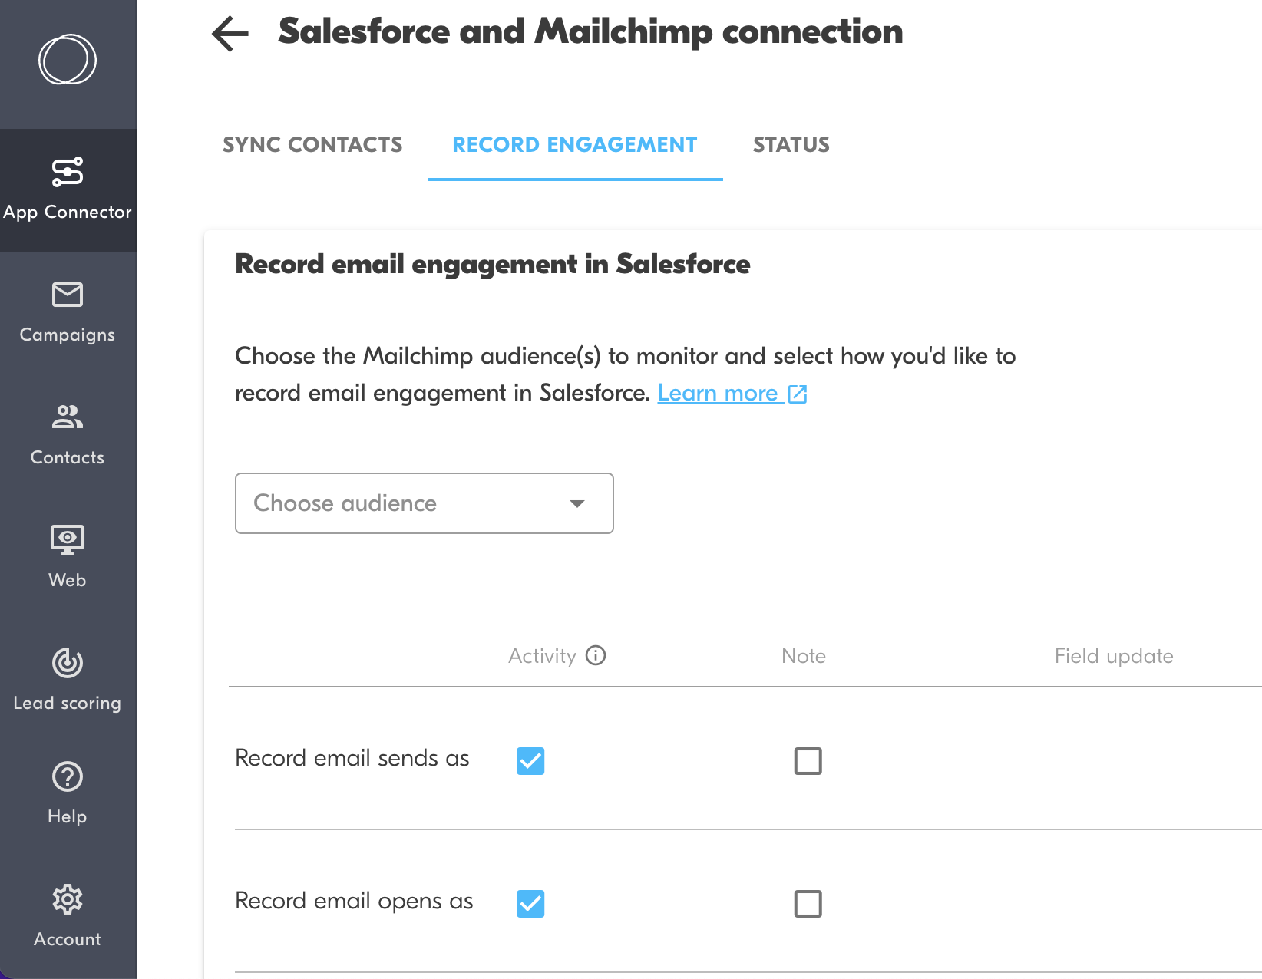Screen dimensions: 1262x979
Task: Click the Activity column info icon
Action: point(596,655)
